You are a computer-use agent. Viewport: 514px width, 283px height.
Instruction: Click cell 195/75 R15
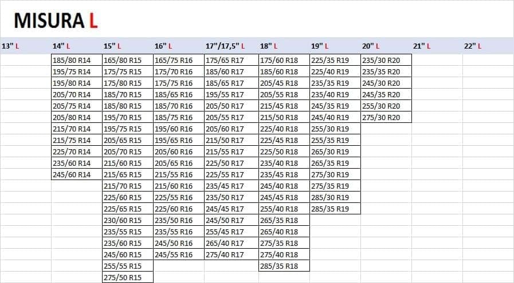point(128,129)
